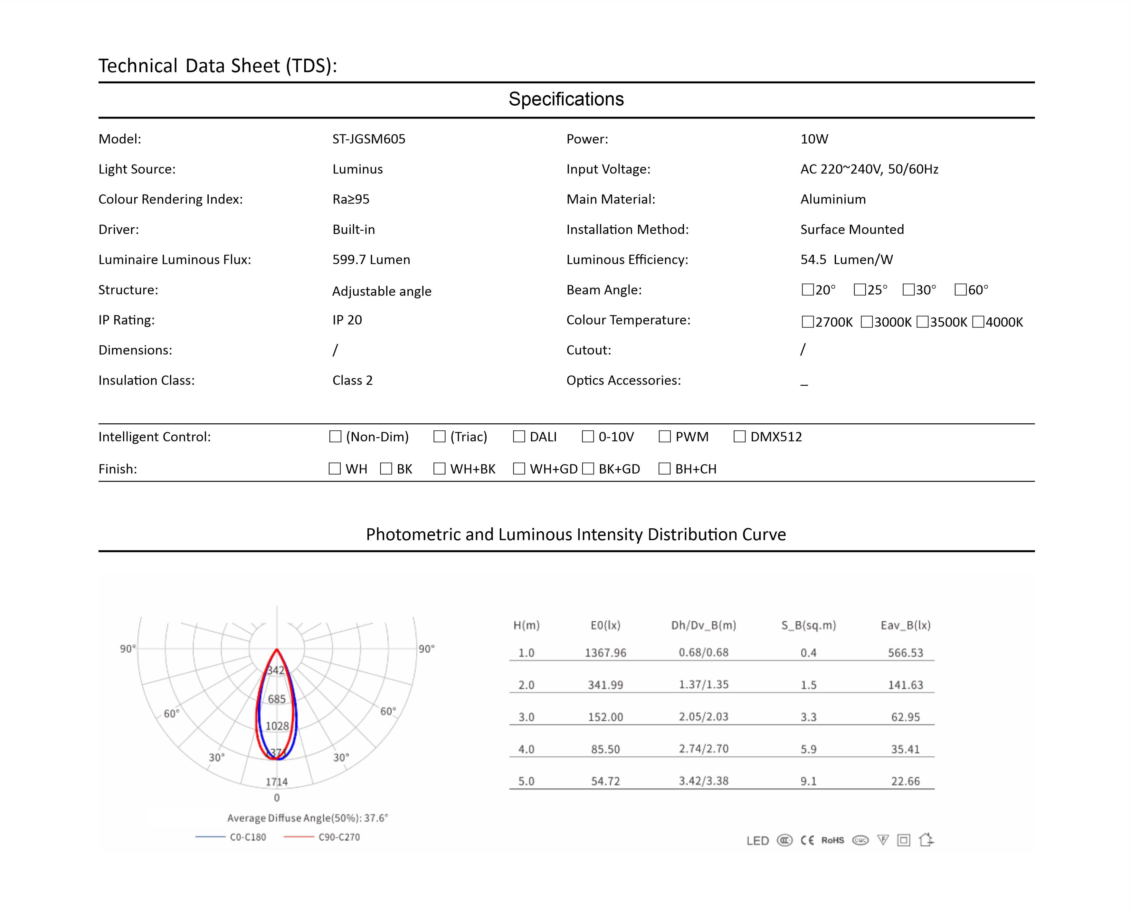
Task: Click the double-square Class II insulation icon
Action: tap(903, 840)
